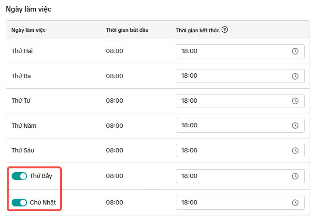
Task: Select the Chủ Nhật end time input
Action: (232, 203)
